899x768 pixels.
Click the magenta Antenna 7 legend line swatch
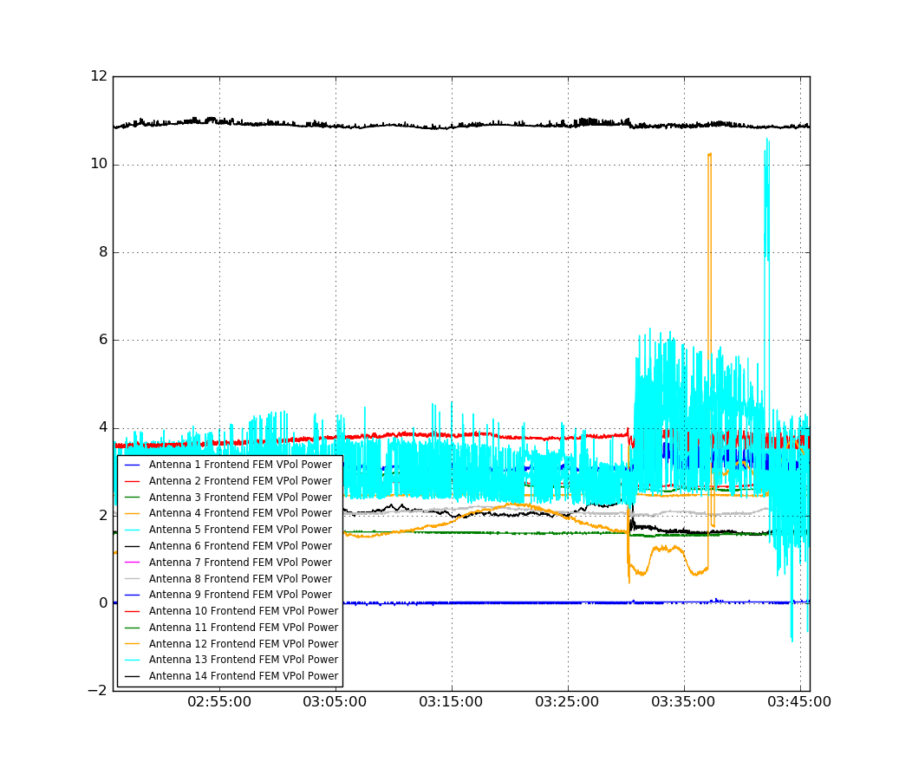click(x=133, y=563)
